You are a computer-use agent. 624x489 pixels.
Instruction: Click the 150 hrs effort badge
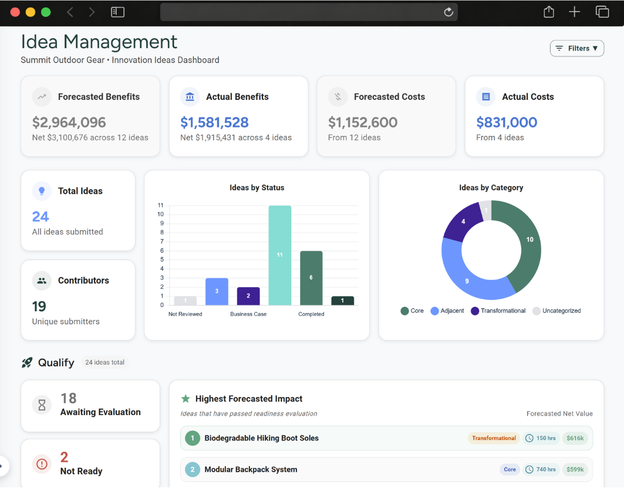(541, 438)
